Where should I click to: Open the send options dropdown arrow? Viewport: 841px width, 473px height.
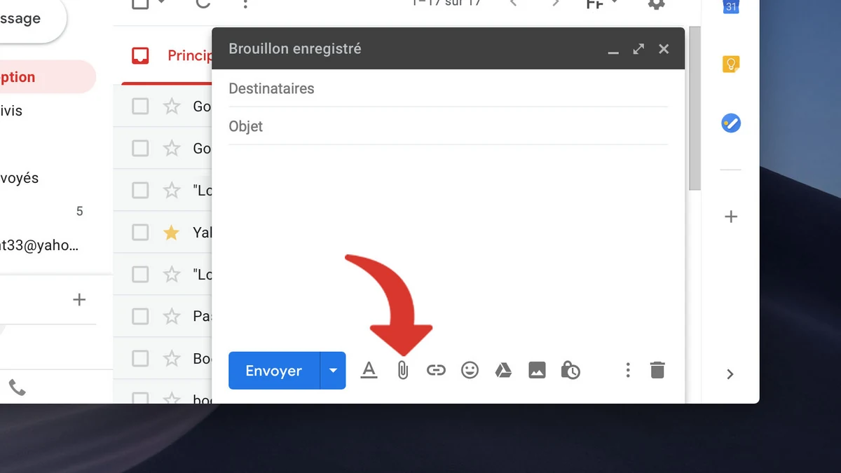[333, 371]
